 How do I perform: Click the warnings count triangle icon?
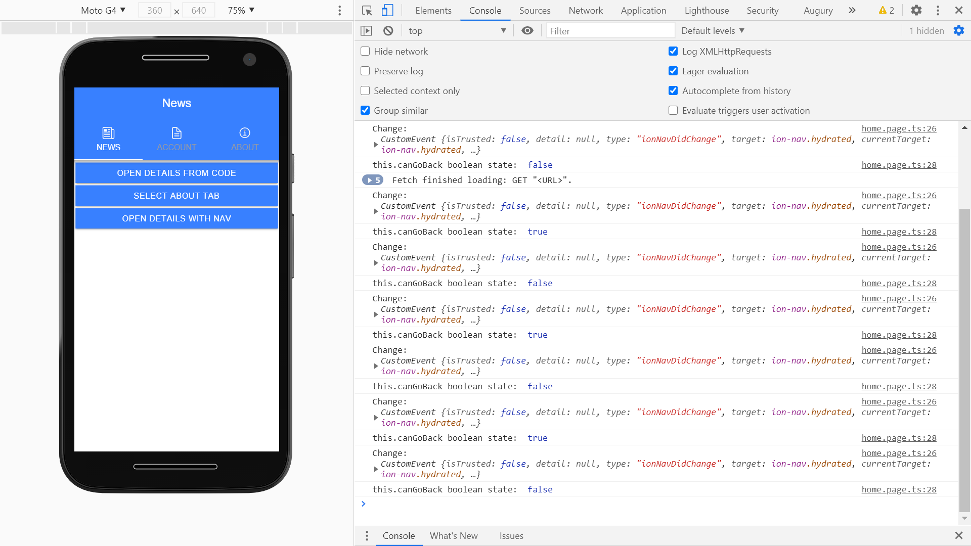pyautogui.click(x=882, y=10)
